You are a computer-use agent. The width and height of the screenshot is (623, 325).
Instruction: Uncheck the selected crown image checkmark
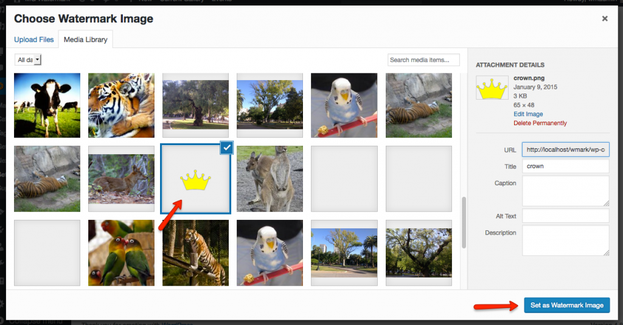tap(226, 148)
